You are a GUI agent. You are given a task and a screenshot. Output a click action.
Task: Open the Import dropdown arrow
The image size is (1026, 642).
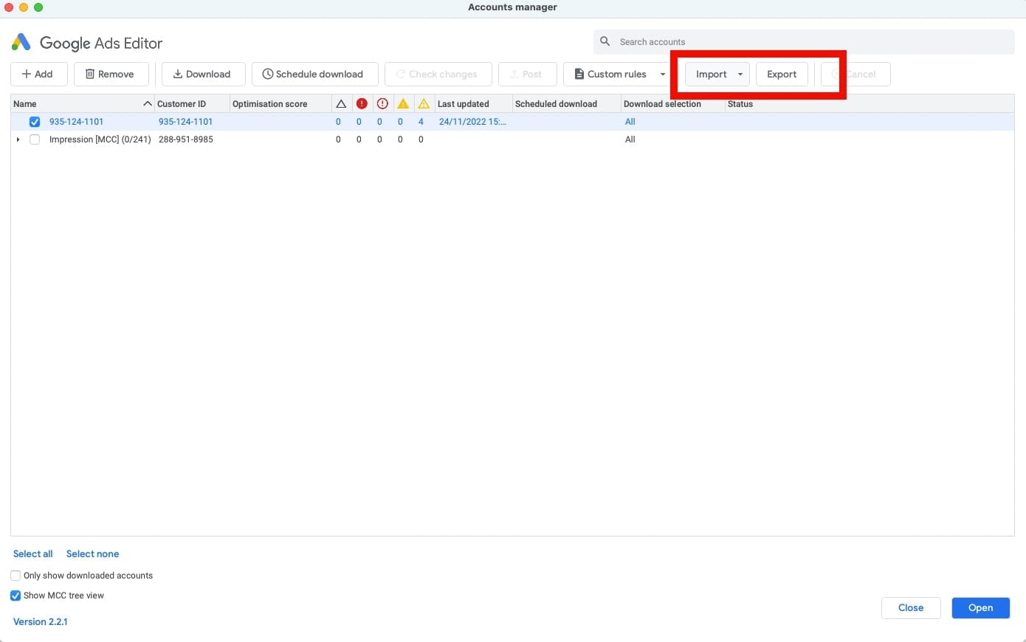pyautogui.click(x=740, y=74)
